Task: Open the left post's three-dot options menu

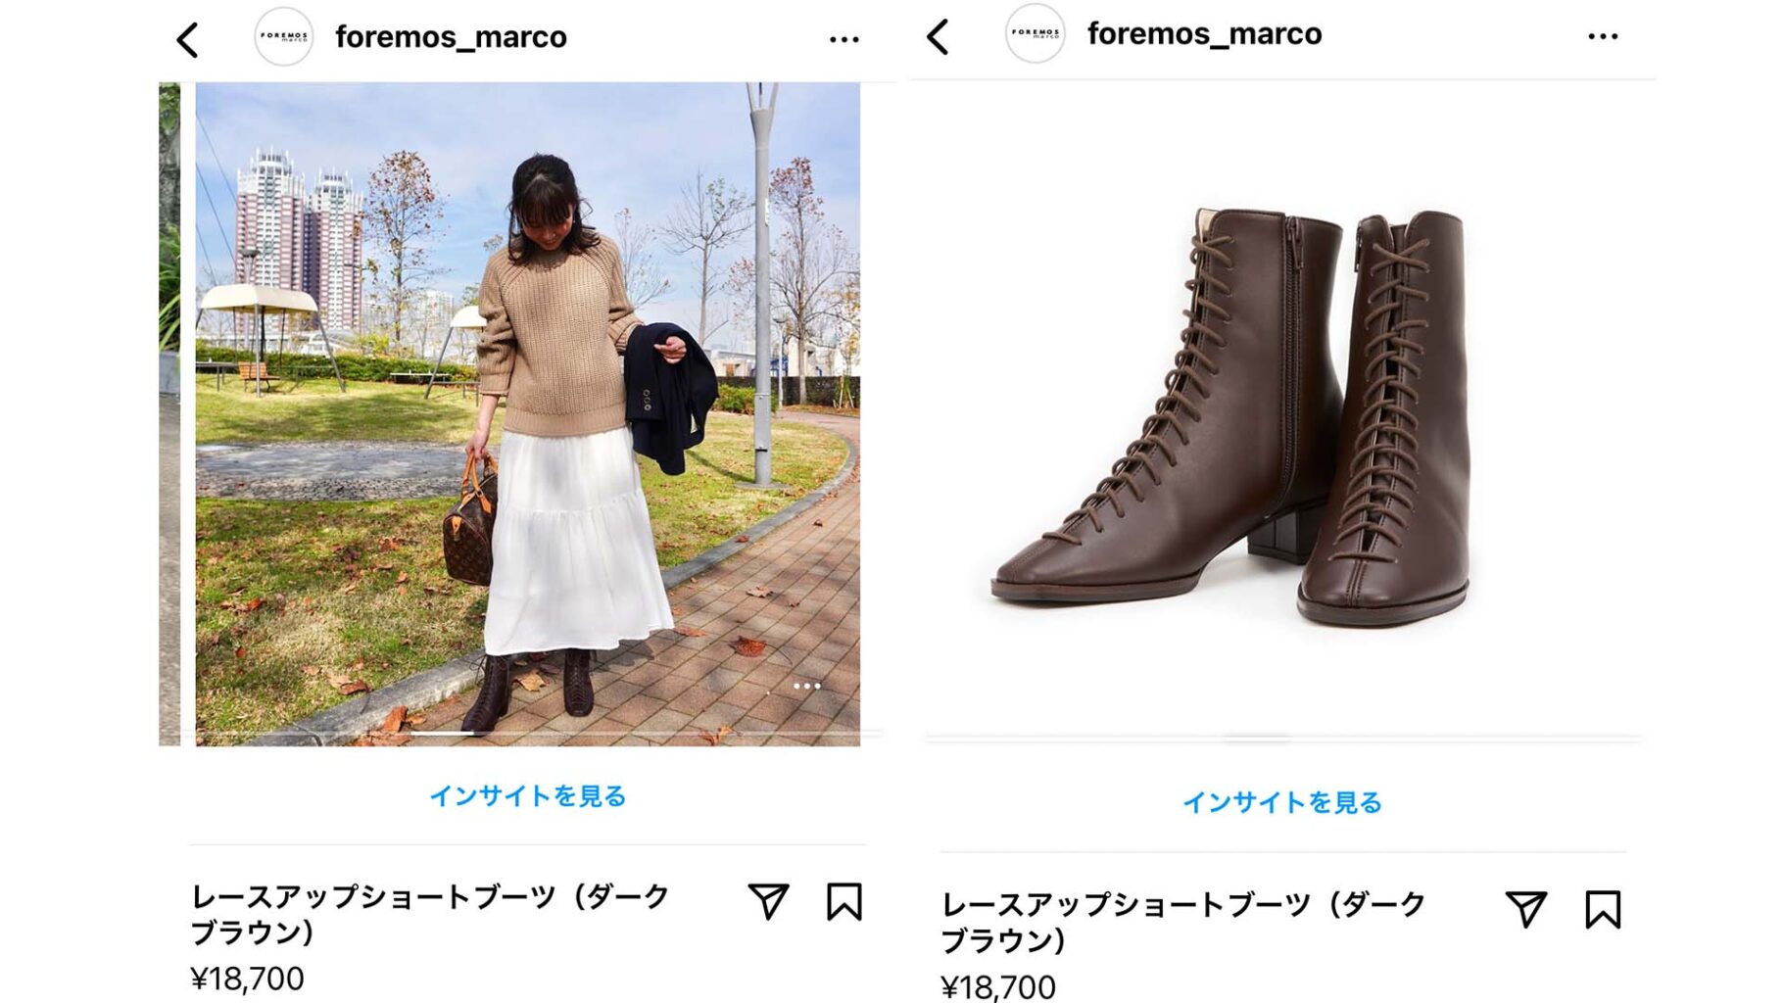Action: tap(843, 40)
